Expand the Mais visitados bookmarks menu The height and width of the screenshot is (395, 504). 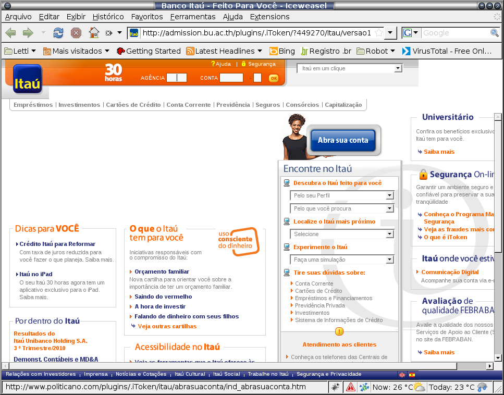(77, 51)
